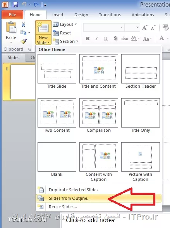The image size is (170, 228).
Task: Select Slides from Outline...
Action: point(99,198)
